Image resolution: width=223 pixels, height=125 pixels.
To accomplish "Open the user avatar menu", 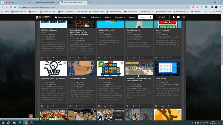I will [x=184, y=17].
